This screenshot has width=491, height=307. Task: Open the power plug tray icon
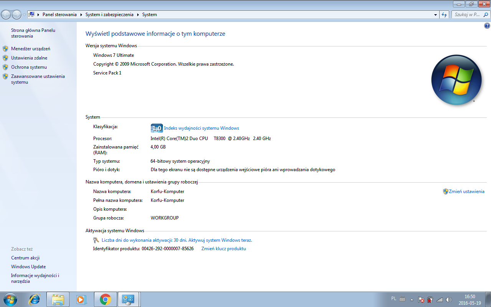[430, 300]
